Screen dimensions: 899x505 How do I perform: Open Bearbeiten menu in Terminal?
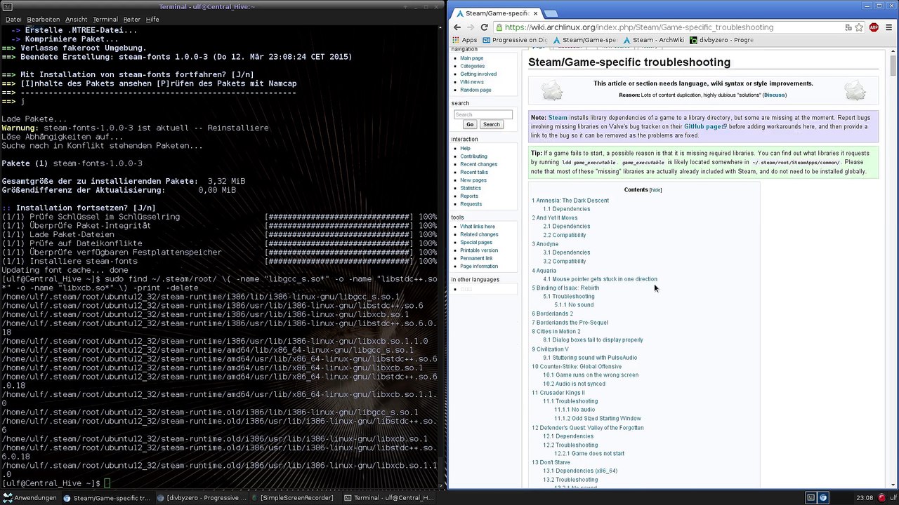tap(44, 20)
